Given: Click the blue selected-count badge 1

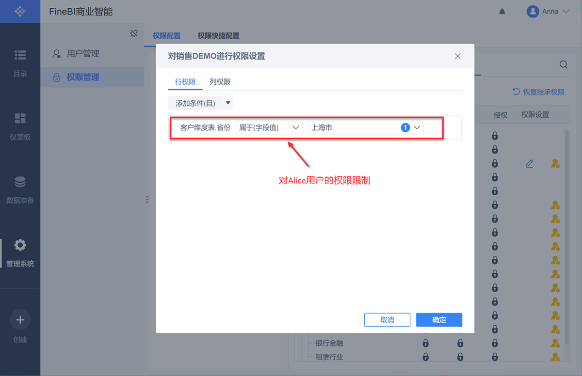Looking at the screenshot, I should 405,127.
